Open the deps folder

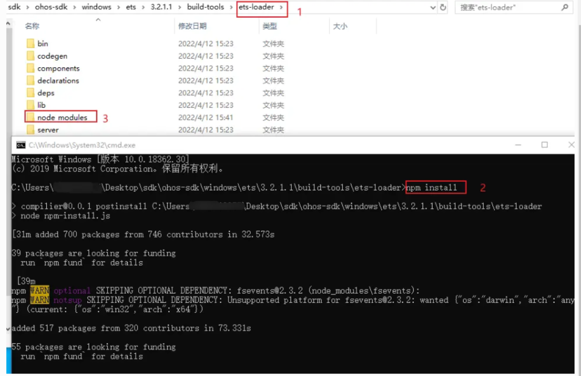pos(46,93)
